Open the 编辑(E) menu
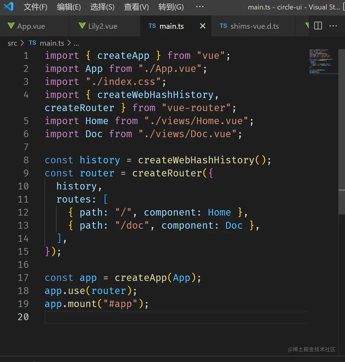 click(x=69, y=7)
